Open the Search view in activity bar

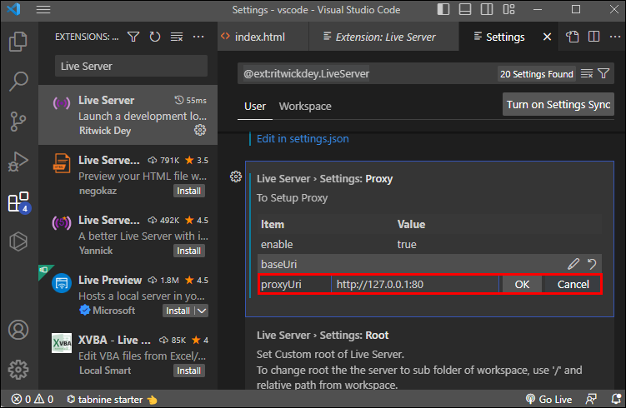point(18,81)
